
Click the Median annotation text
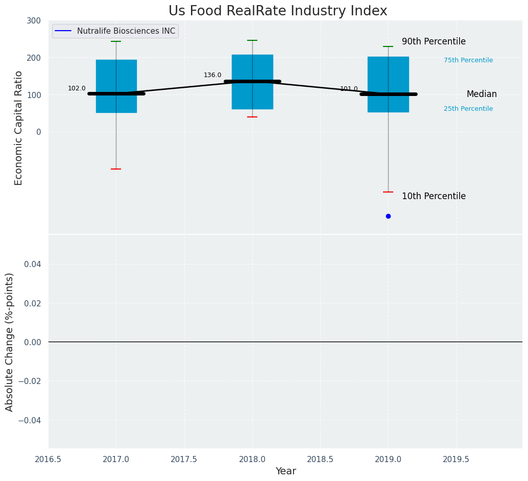click(x=482, y=94)
